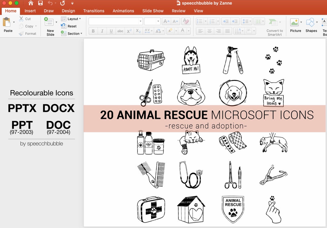
Task: Enable subscript formatting
Action: coord(138,31)
